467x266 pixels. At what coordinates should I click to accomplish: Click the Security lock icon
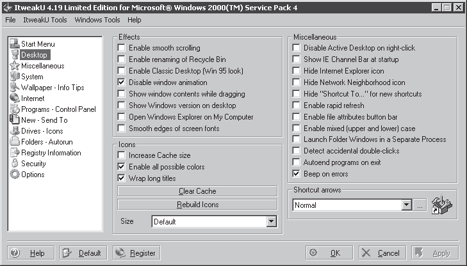point(15,164)
